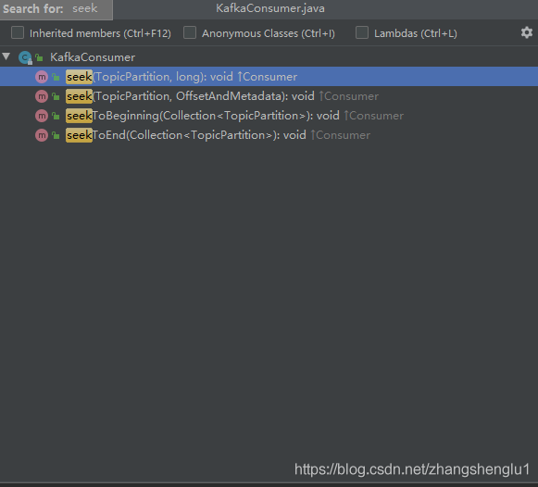Viewport: 538px width, 487px height.
Task: Click method icon beside seekToEnd
Action: pos(42,135)
